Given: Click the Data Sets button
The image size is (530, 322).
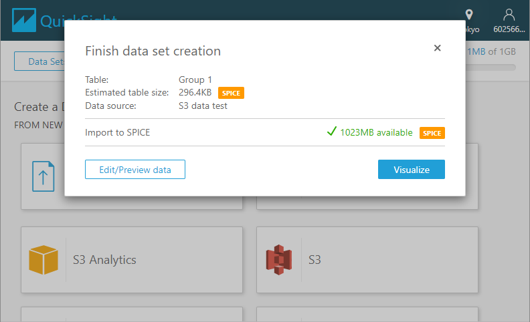Looking at the screenshot, I should click(x=40, y=61).
